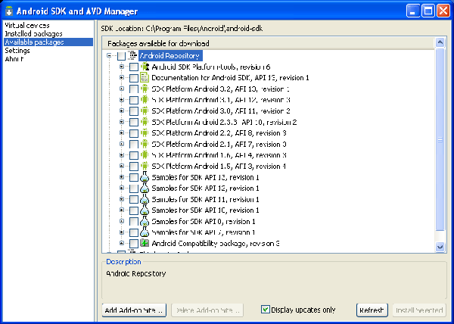This screenshot has width=454, height=324.
Task: Click the flask icon for Samples API 7
Action: (145, 232)
